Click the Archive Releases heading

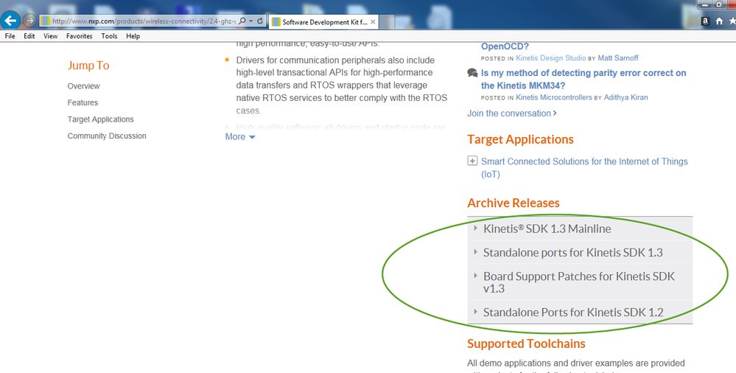click(513, 203)
